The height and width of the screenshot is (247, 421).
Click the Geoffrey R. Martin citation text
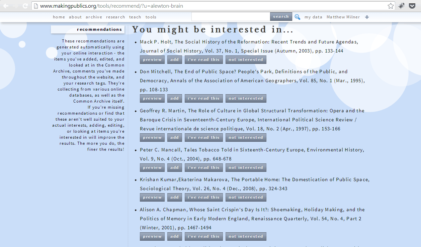252,120
